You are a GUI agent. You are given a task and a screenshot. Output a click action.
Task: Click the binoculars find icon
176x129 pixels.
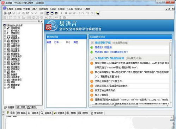[97, 13]
